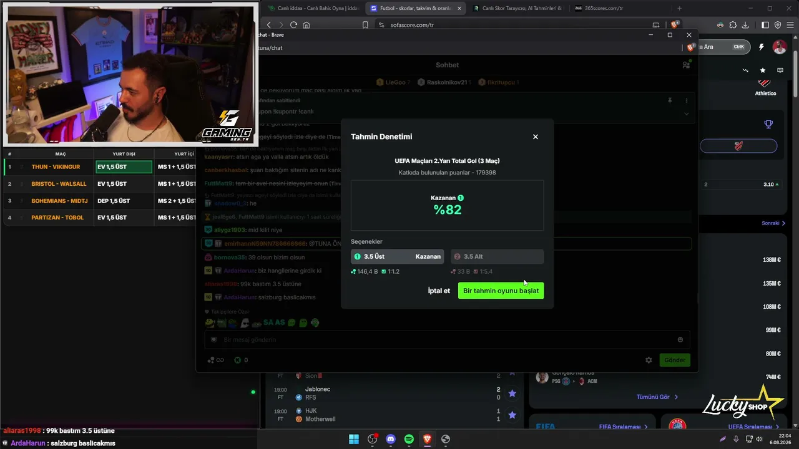This screenshot has width=799, height=449.
Task: Toggle the browser sidebar panel
Action: [765, 25]
